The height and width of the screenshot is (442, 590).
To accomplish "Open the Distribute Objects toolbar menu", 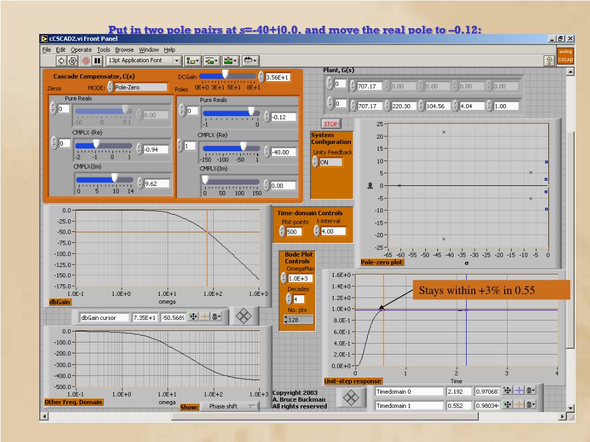I will click(211, 60).
